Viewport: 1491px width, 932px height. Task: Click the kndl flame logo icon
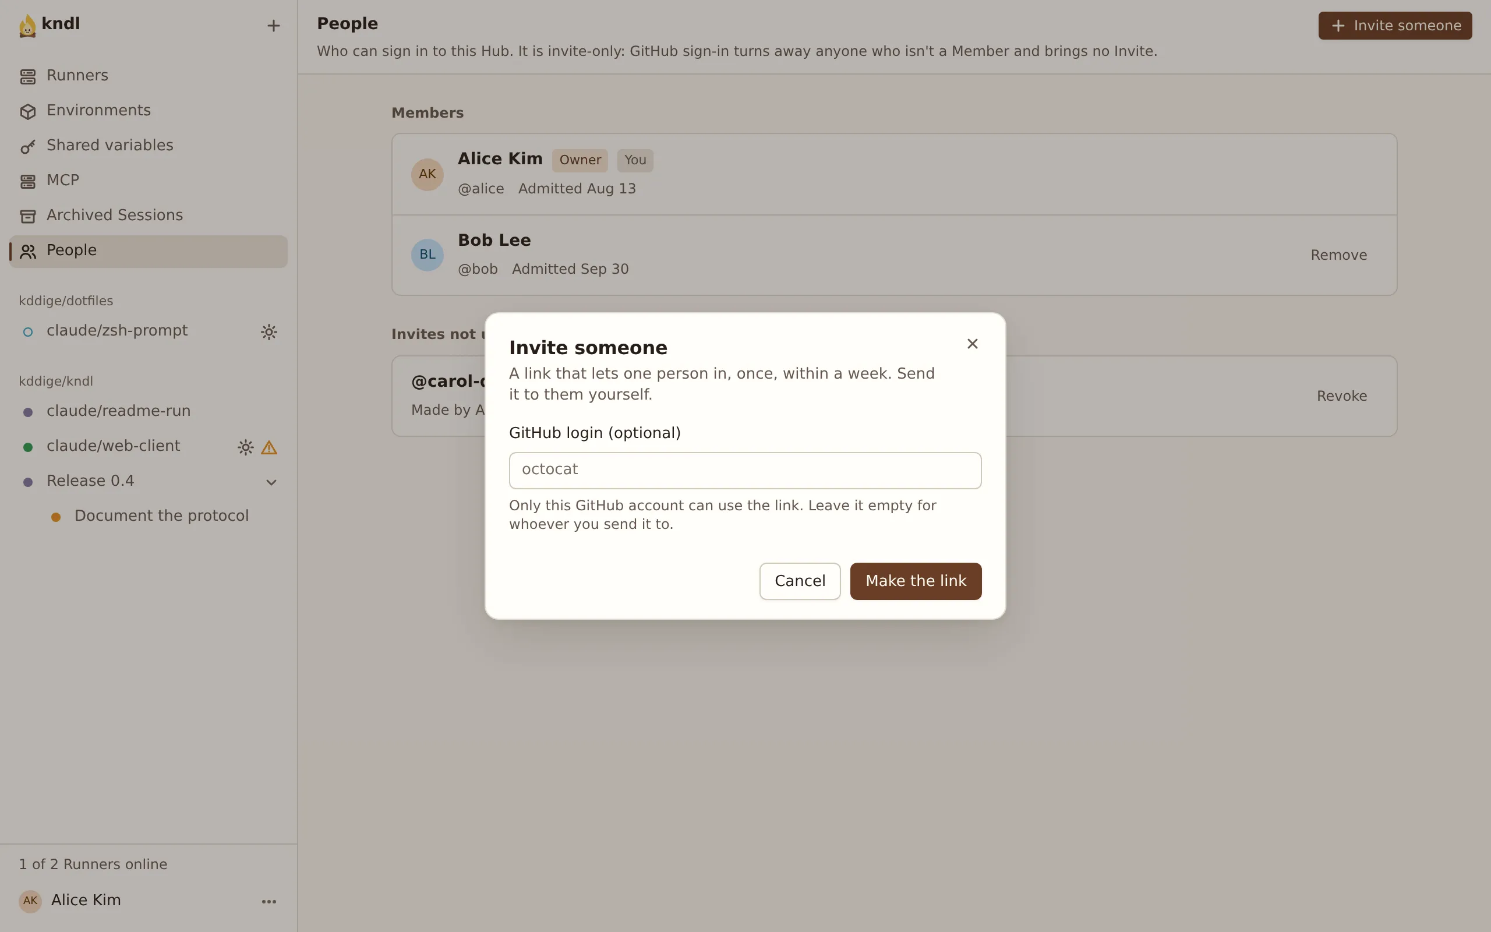(x=27, y=25)
